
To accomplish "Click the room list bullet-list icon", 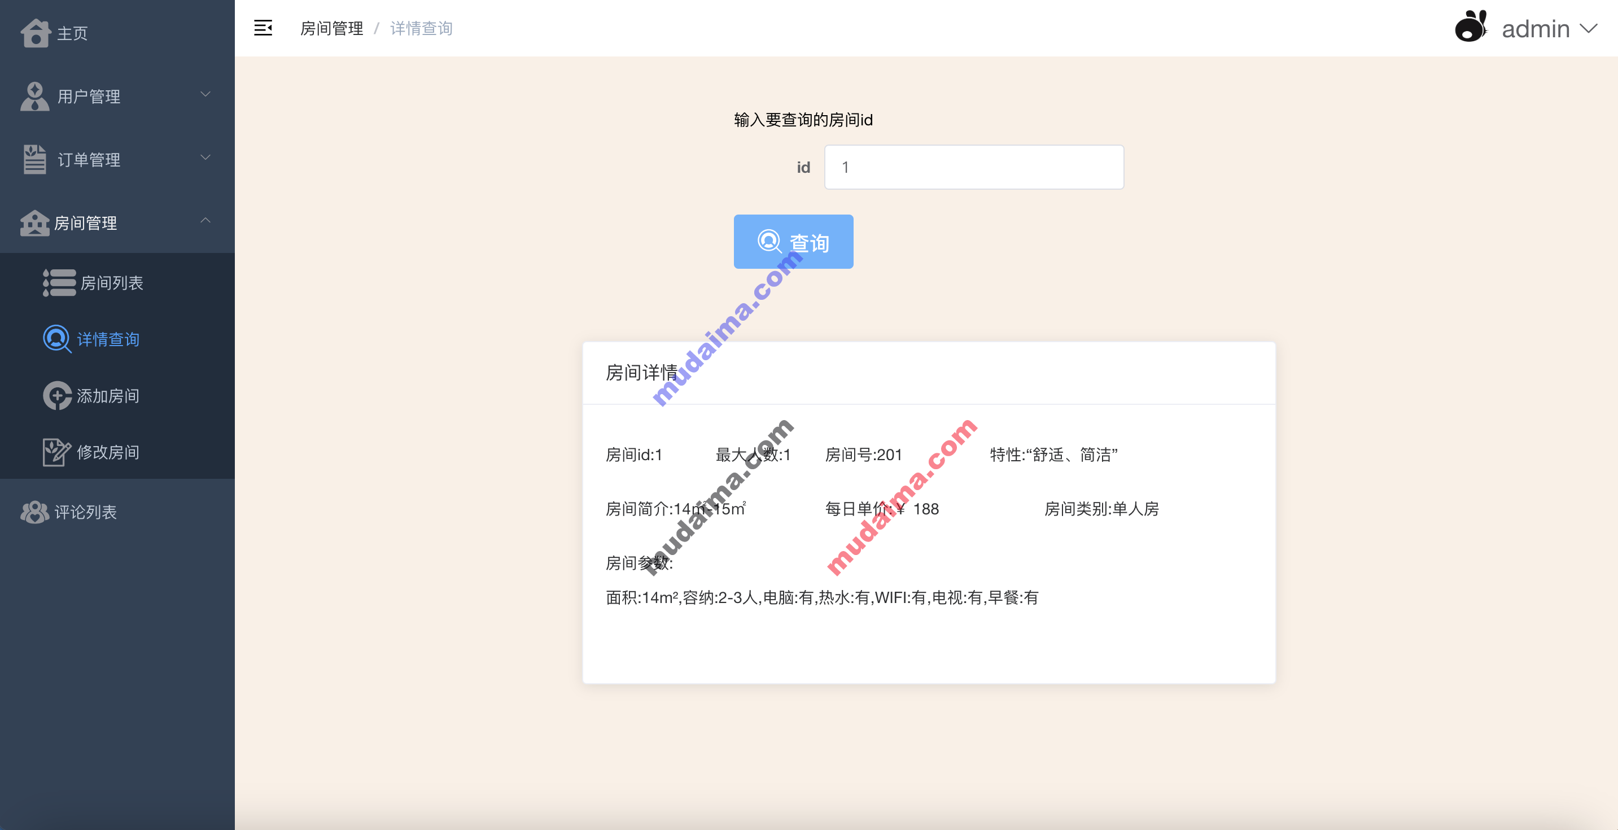I will [59, 283].
